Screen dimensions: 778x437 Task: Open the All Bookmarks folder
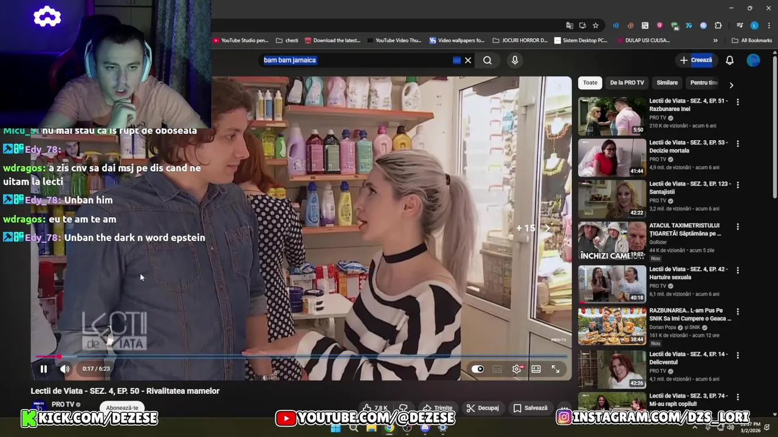pyautogui.click(x=752, y=41)
